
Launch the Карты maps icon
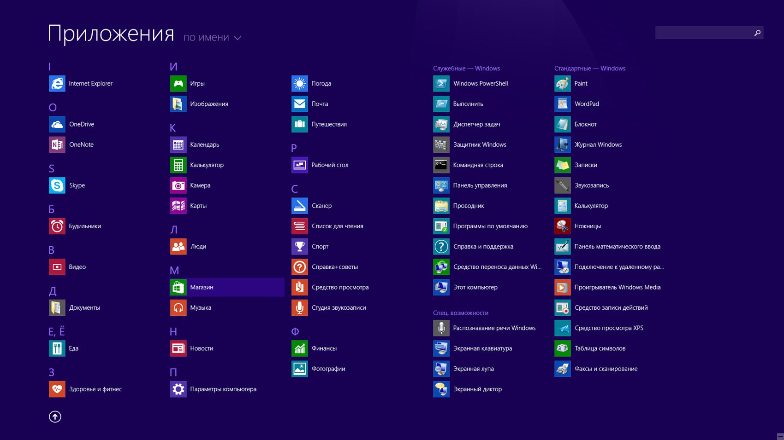coord(178,206)
